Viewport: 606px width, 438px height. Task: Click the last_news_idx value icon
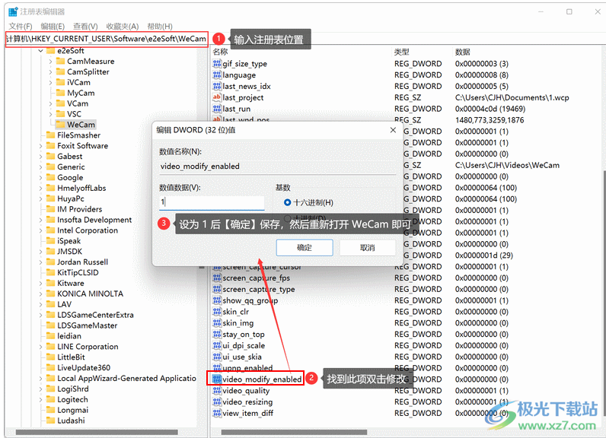[217, 86]
